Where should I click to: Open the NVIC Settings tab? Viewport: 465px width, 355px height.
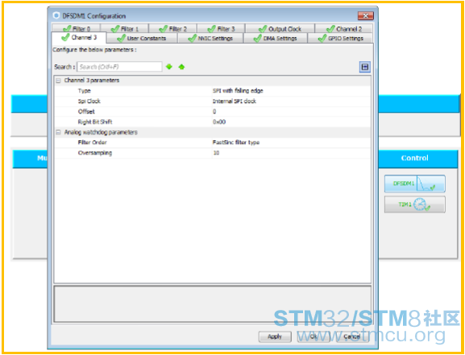[x=210, y=38]
